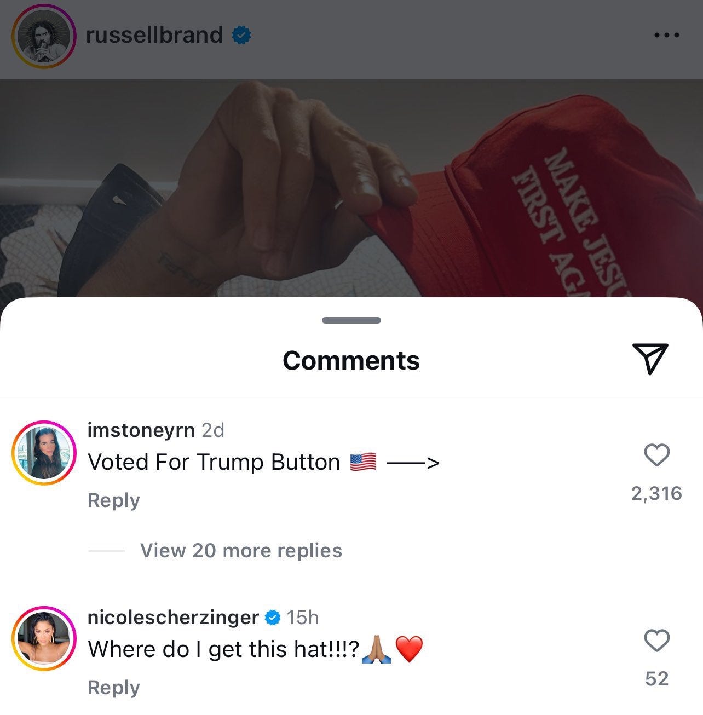
Task: Tap nicolescherzinger's verified badge
Action: [x=272, y=618]
